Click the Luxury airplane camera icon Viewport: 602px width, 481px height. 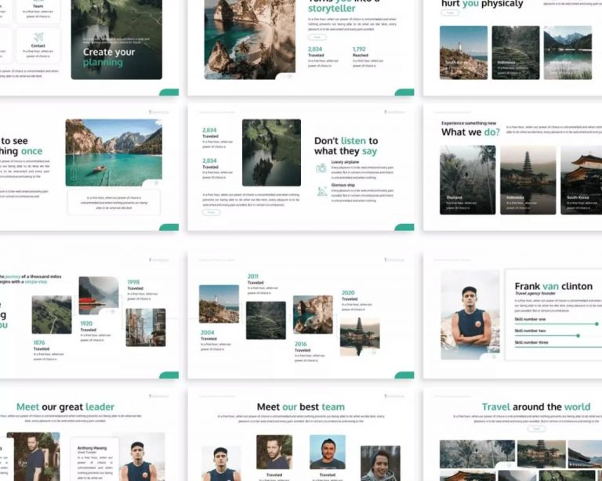pos(321,168)
